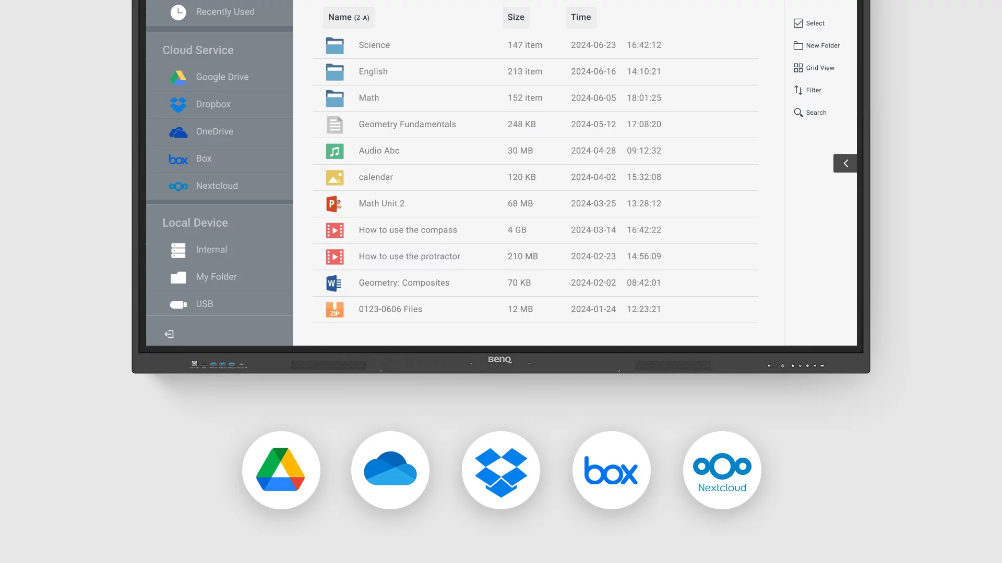Click the Search button

(x=810, y=113)
